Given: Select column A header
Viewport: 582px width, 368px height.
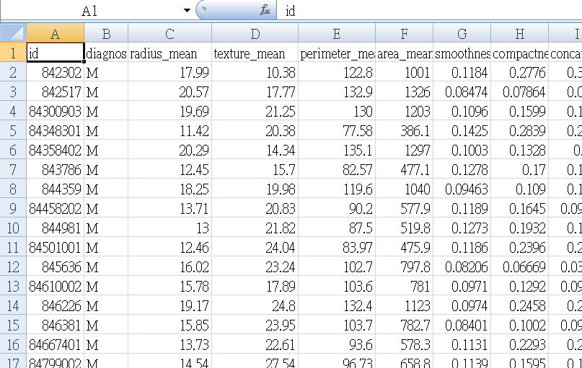Looking at the screenshot, I should point(56,34).
